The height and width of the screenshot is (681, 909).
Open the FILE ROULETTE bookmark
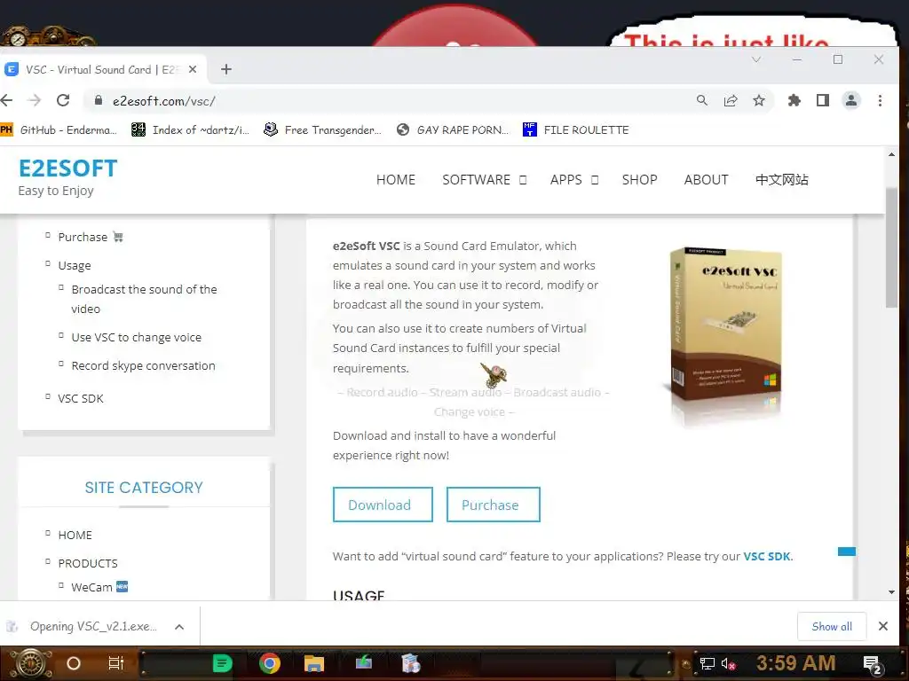[575, 129]
